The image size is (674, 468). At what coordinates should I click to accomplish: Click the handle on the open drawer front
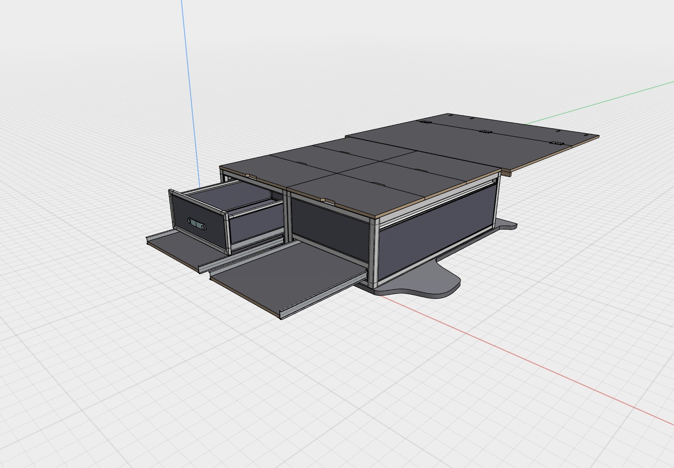coord(197,223)
